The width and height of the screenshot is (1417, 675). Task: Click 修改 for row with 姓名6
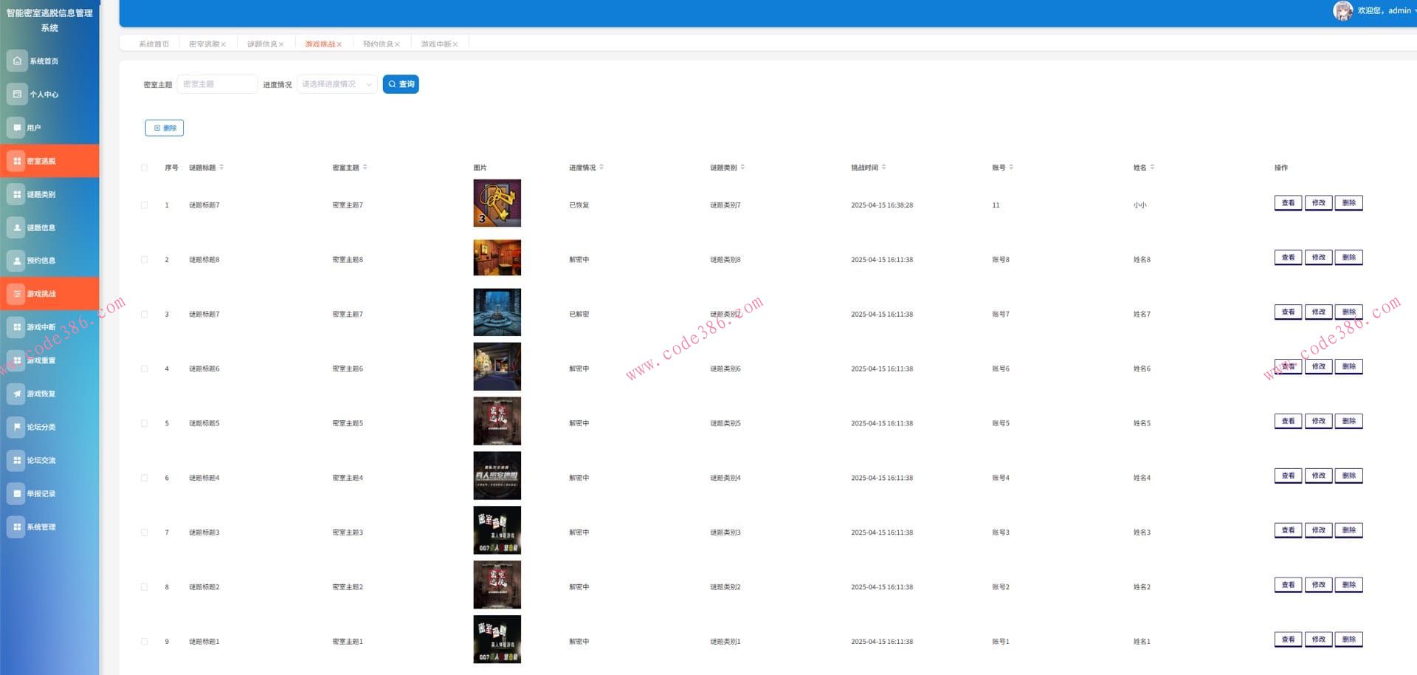1318,366
